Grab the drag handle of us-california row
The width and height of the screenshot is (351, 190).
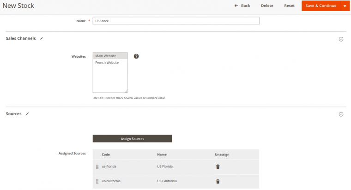tap(97, 181)
